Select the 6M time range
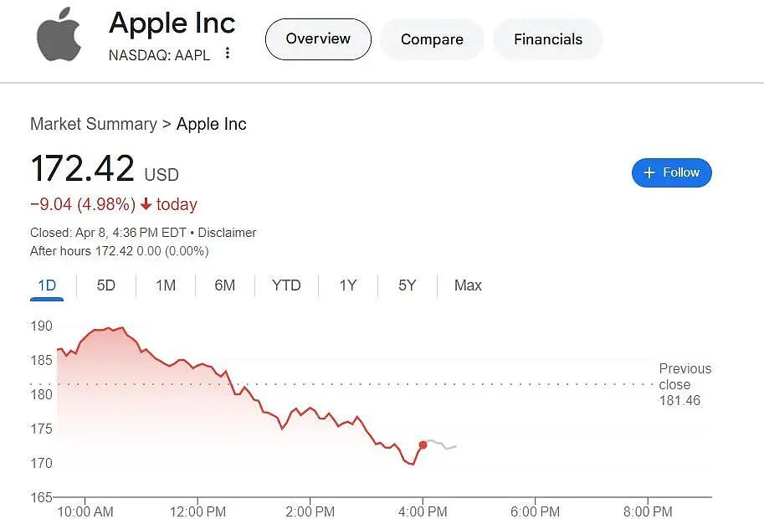This screenshot has height=519, width=764. pos(224,285)
